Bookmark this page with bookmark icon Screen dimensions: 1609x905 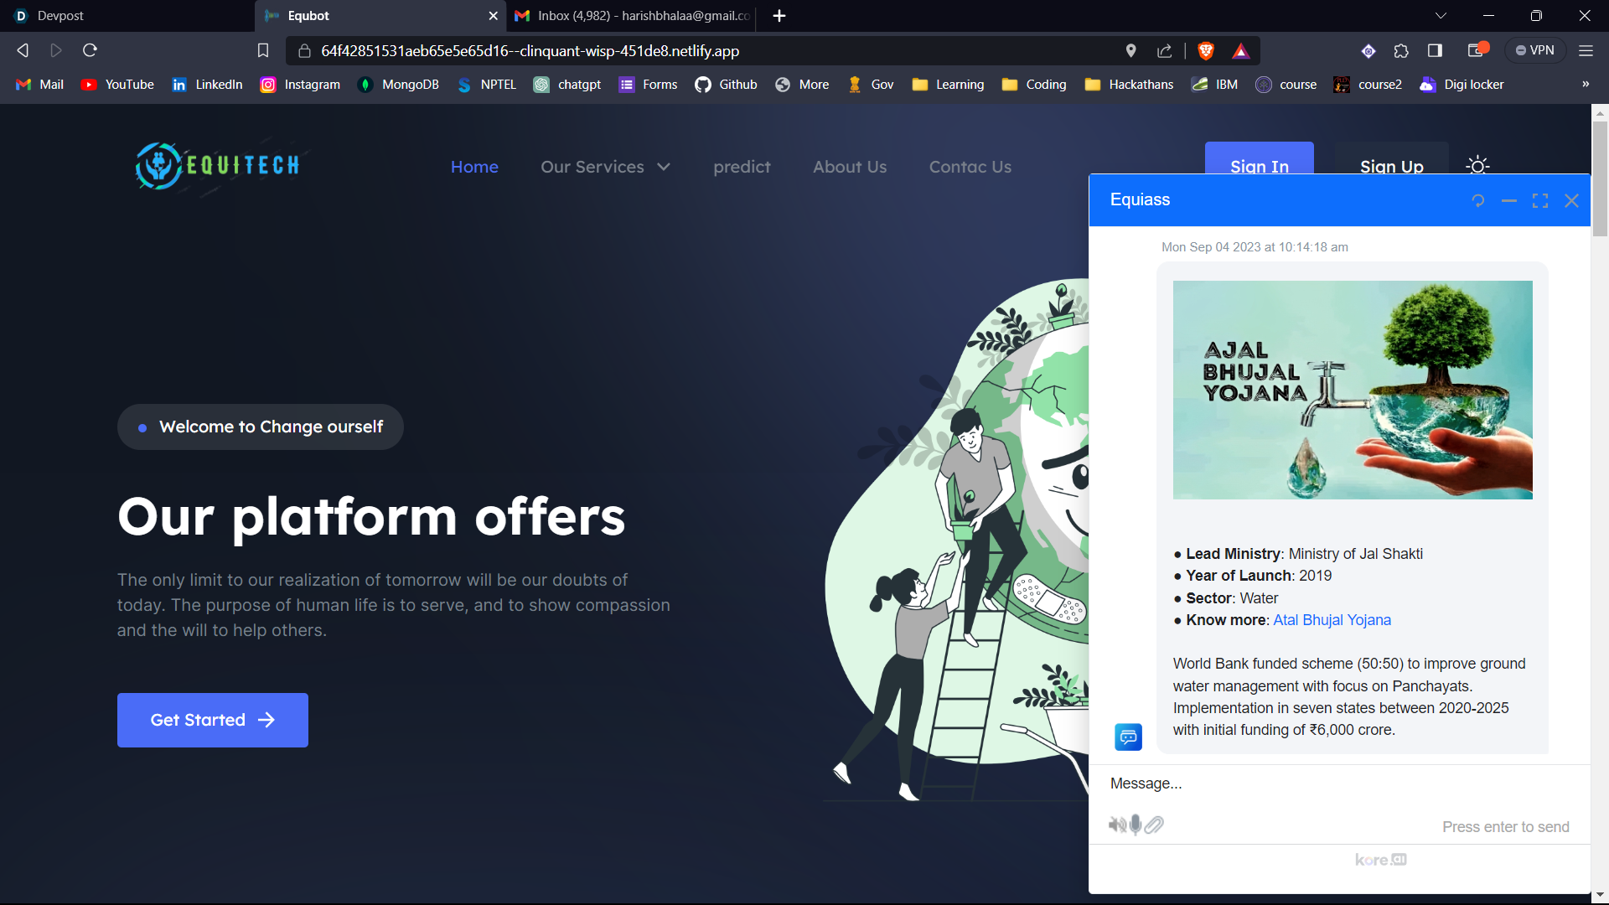[x=263, y=51]
